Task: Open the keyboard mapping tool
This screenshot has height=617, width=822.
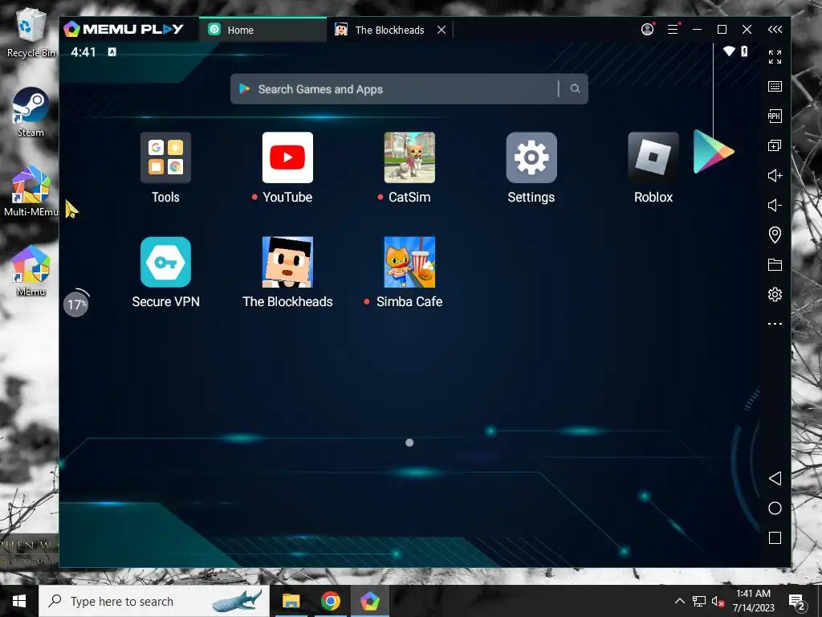Action: tap(775, 87)
